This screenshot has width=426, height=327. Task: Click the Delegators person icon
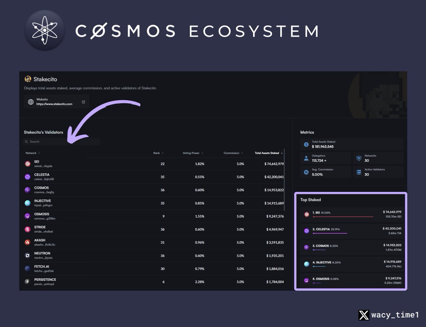pyautogui.click(x=306, y=158)
